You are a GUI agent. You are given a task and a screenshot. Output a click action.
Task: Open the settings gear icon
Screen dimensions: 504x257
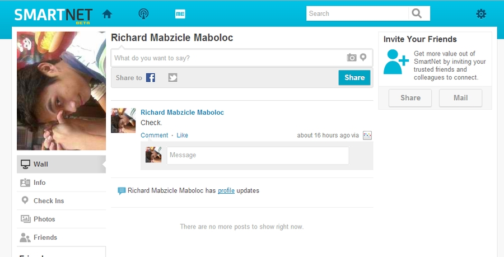pyautogui.click(x=481, y=14)
